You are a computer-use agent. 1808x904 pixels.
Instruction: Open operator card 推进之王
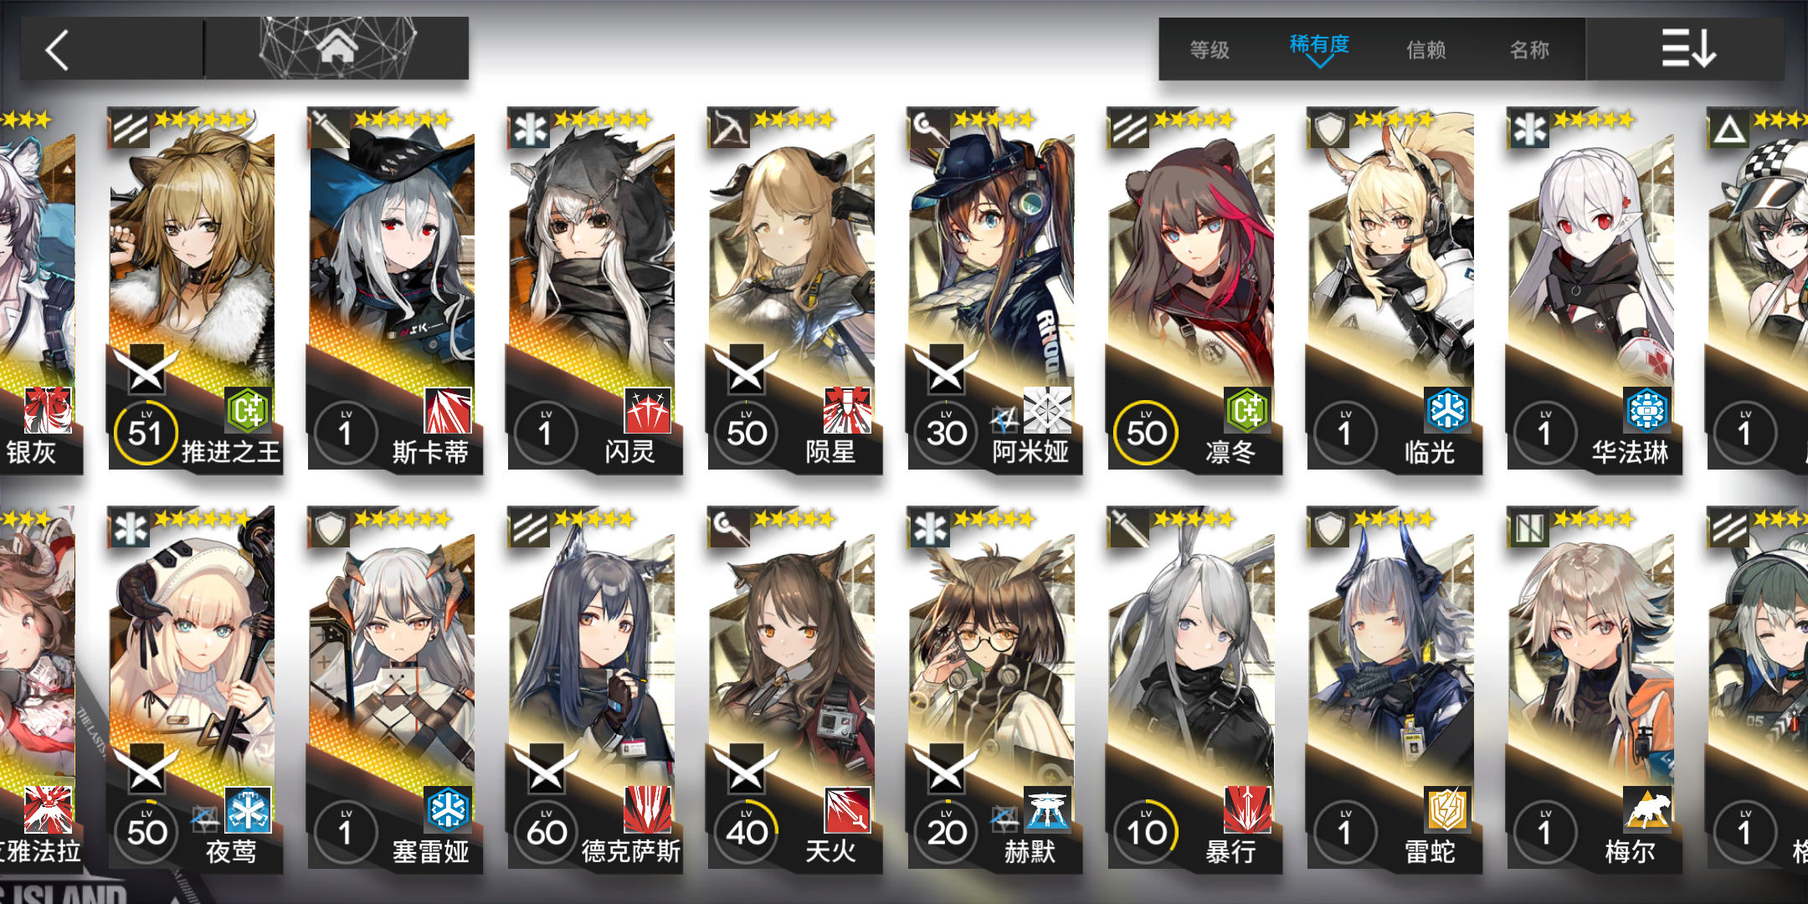(x=195, y=290)
